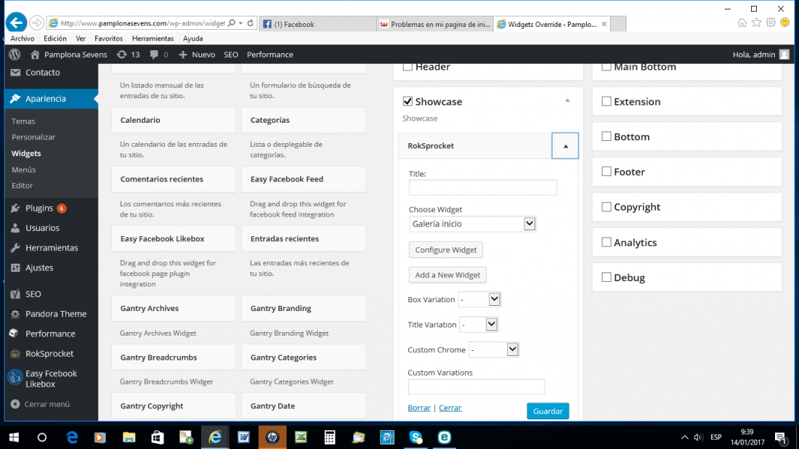Click the browser back arrow button
Viewport: 799px width, 449px height.
coord(16,23)
